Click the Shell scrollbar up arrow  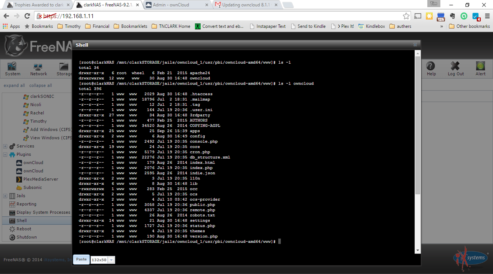point(417,53)
